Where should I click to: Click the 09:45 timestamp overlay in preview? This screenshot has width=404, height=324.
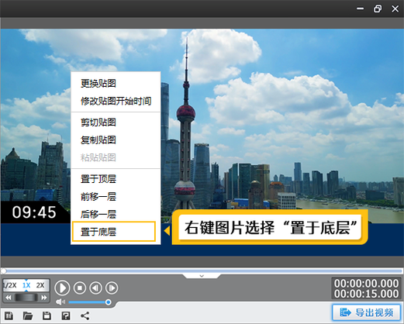[x=34, y=212]
